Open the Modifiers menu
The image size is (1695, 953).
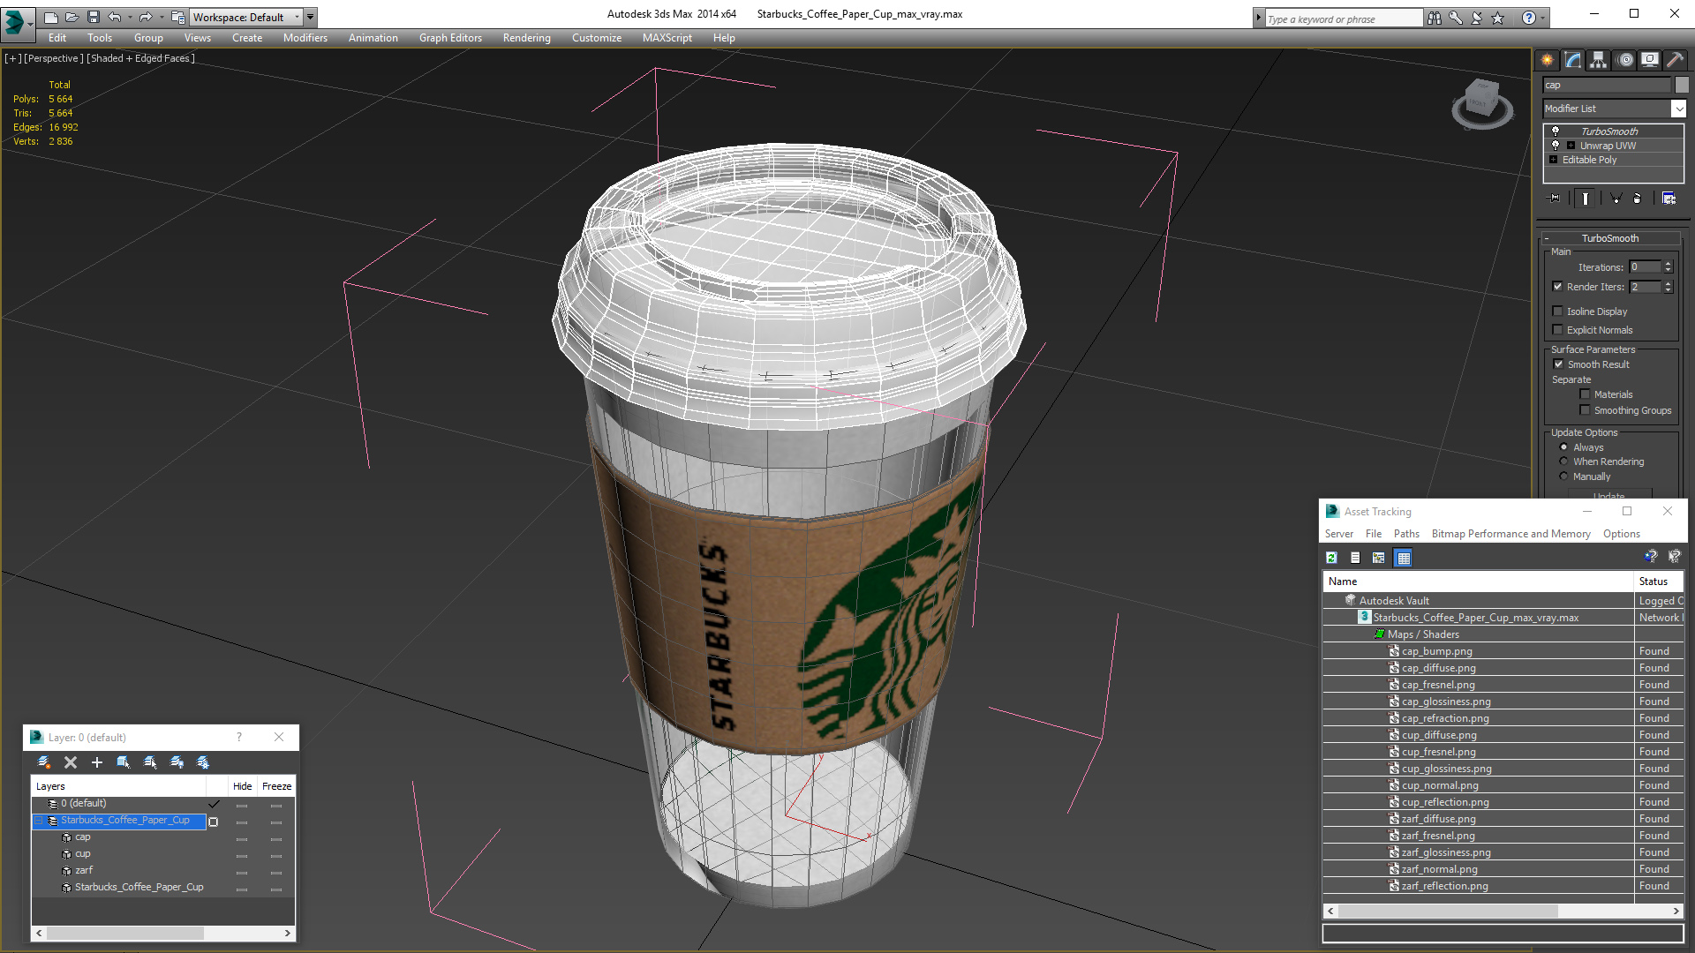[305, 38]
